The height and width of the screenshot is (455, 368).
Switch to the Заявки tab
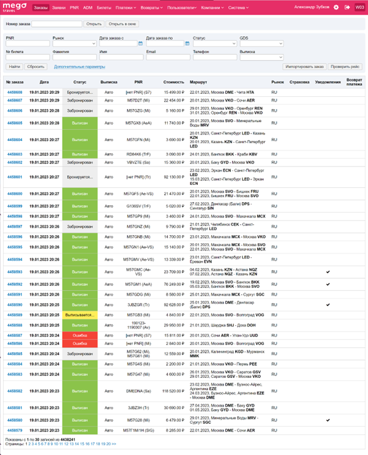[59, 7]
